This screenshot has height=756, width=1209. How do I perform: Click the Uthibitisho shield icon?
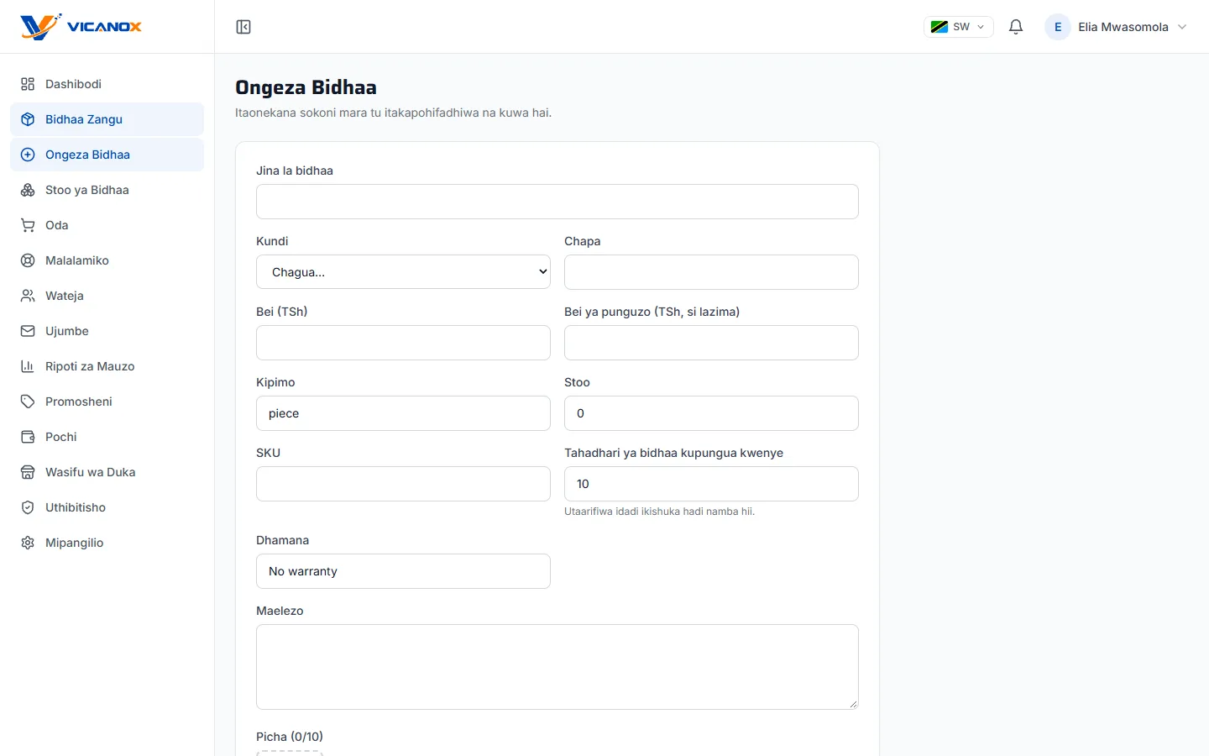tap(28, 507)
